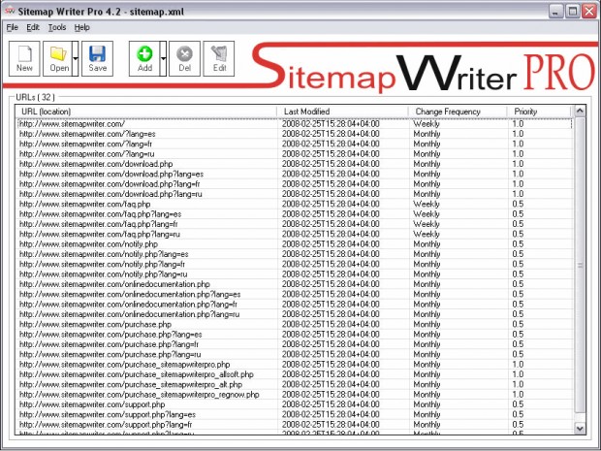Viewport: 601px width, 451px height.
Task: Select row notify.php?lang=es
Action: click(295, 254)
